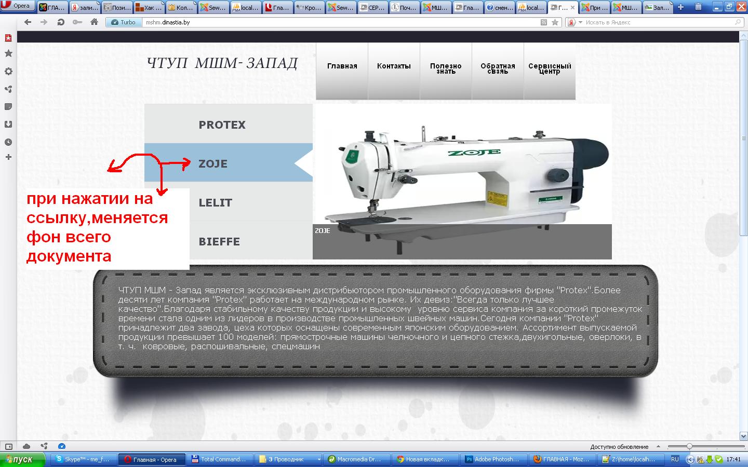This screenshot has width=748, height=467.
Task: Open History clock panel in sidebar
Action: (8, 142)
